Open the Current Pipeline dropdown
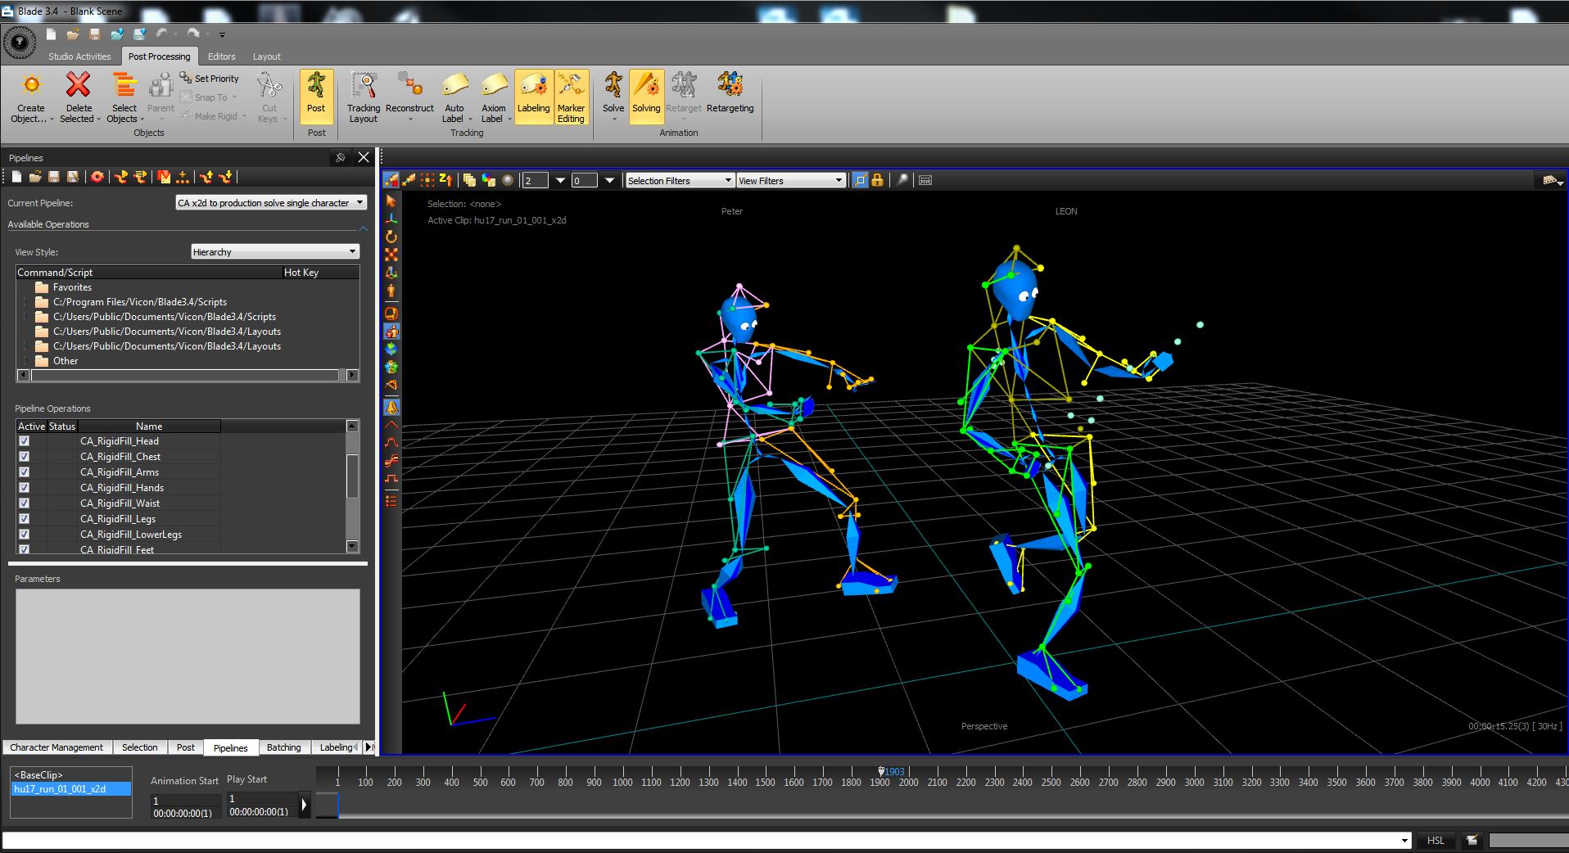The width and height of the screenshot is (1569, 853). click(271, 203)
